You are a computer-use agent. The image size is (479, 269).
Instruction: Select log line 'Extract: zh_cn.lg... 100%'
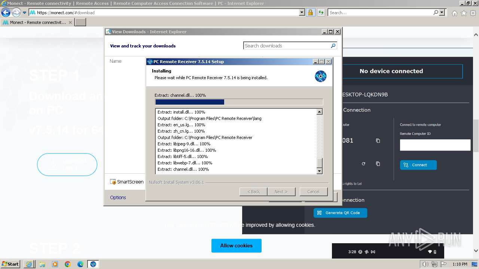click(181, 131)
